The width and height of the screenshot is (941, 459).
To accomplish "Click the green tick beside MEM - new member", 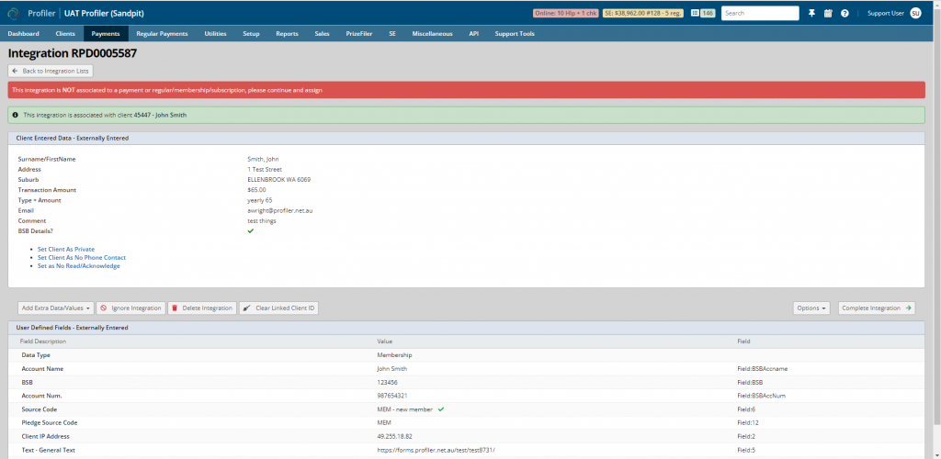I will (441, 409).
